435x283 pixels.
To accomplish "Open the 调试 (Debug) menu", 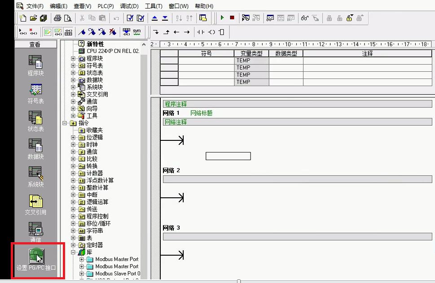I will [x=129, y=5].
